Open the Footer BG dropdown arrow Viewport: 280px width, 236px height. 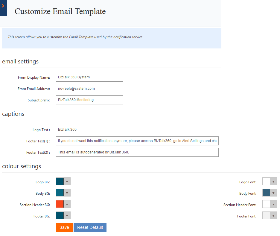[x=67, y=216]
